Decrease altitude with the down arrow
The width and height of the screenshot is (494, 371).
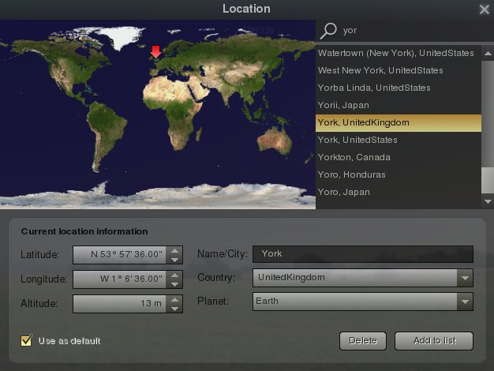pyautogui.click(x=175, y=309)
